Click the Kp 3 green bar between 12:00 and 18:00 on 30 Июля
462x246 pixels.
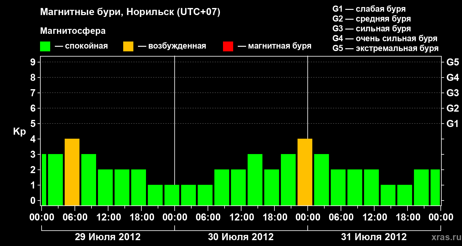pyautogui.click(x=255, y=180)
